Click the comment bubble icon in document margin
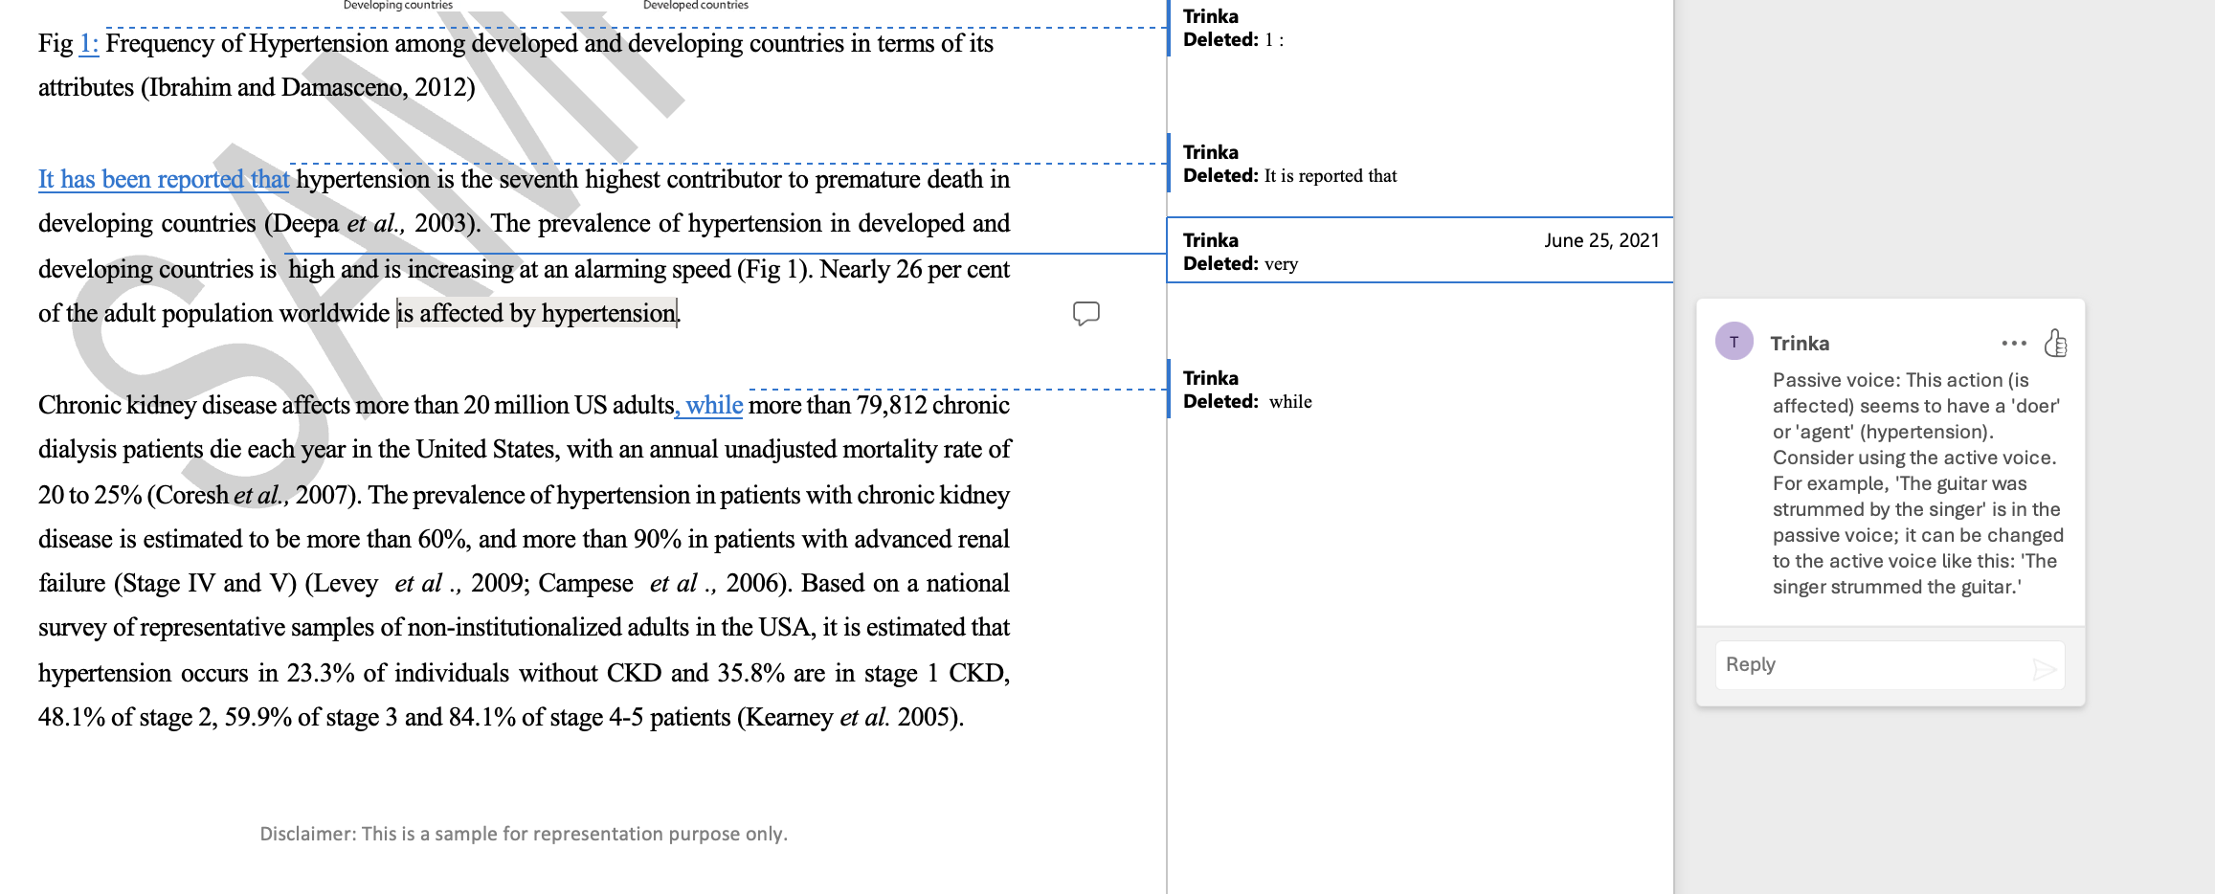The height and width of the screenshot is (894, 2215). coord(1085,313)
